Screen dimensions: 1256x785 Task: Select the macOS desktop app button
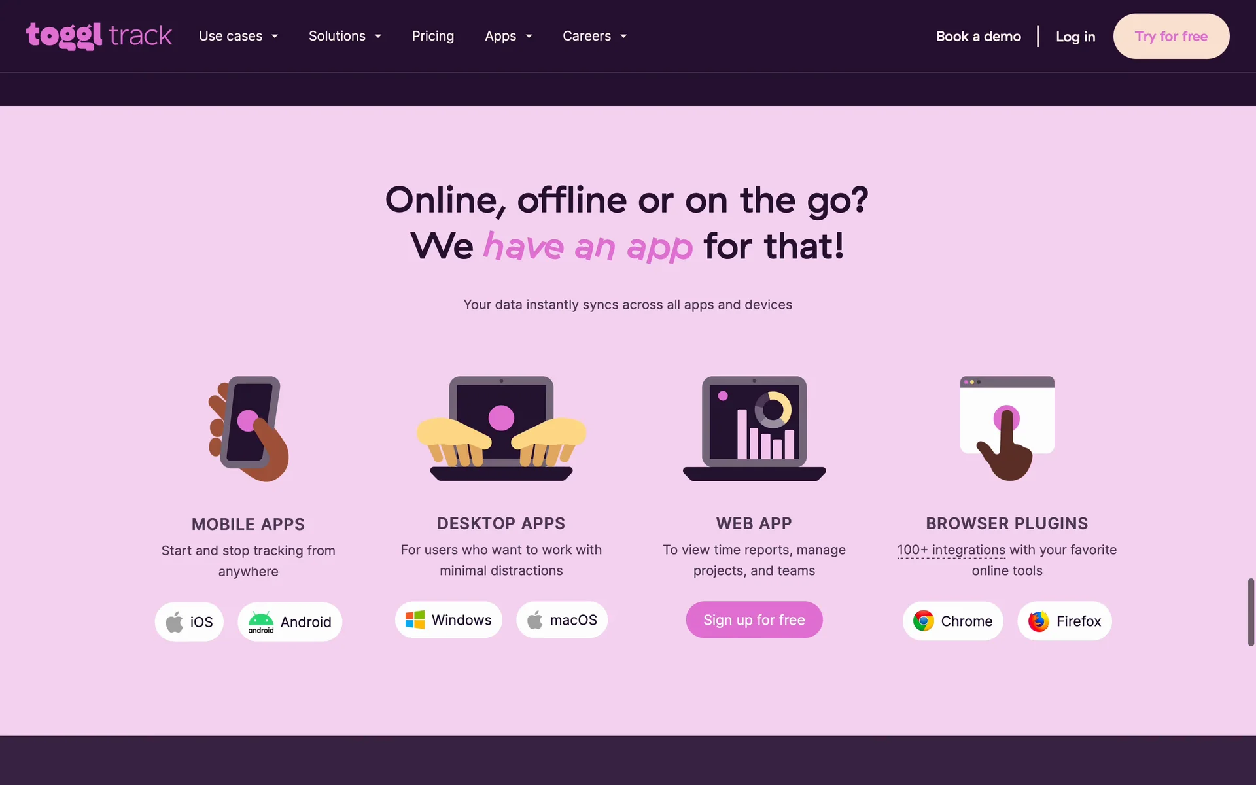click(x=562, y=619)
